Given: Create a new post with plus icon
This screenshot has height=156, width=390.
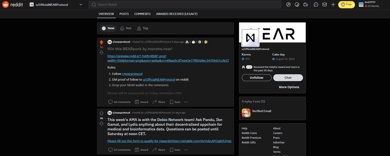Looking at the screenshot, I should click(x=333, y=5).
